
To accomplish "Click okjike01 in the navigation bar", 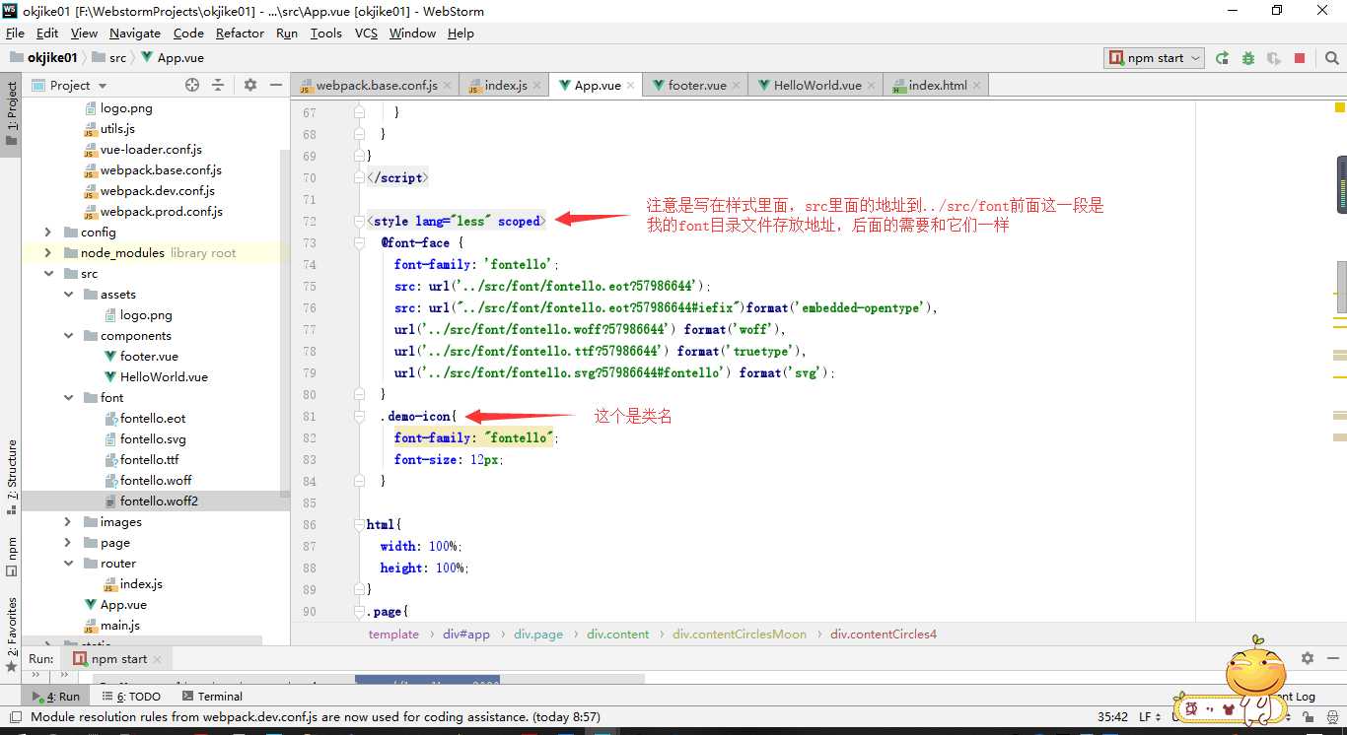I will [x=43, y=58].
